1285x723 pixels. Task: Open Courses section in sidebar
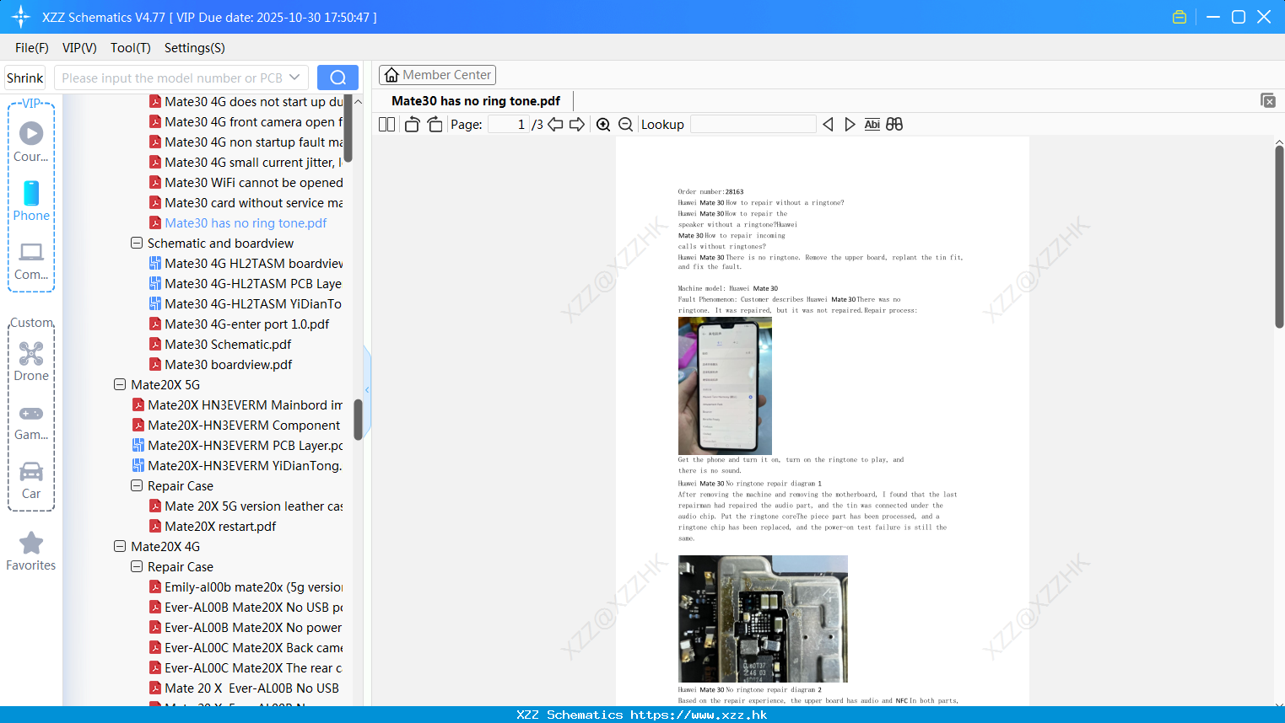[x=31, y=142]
